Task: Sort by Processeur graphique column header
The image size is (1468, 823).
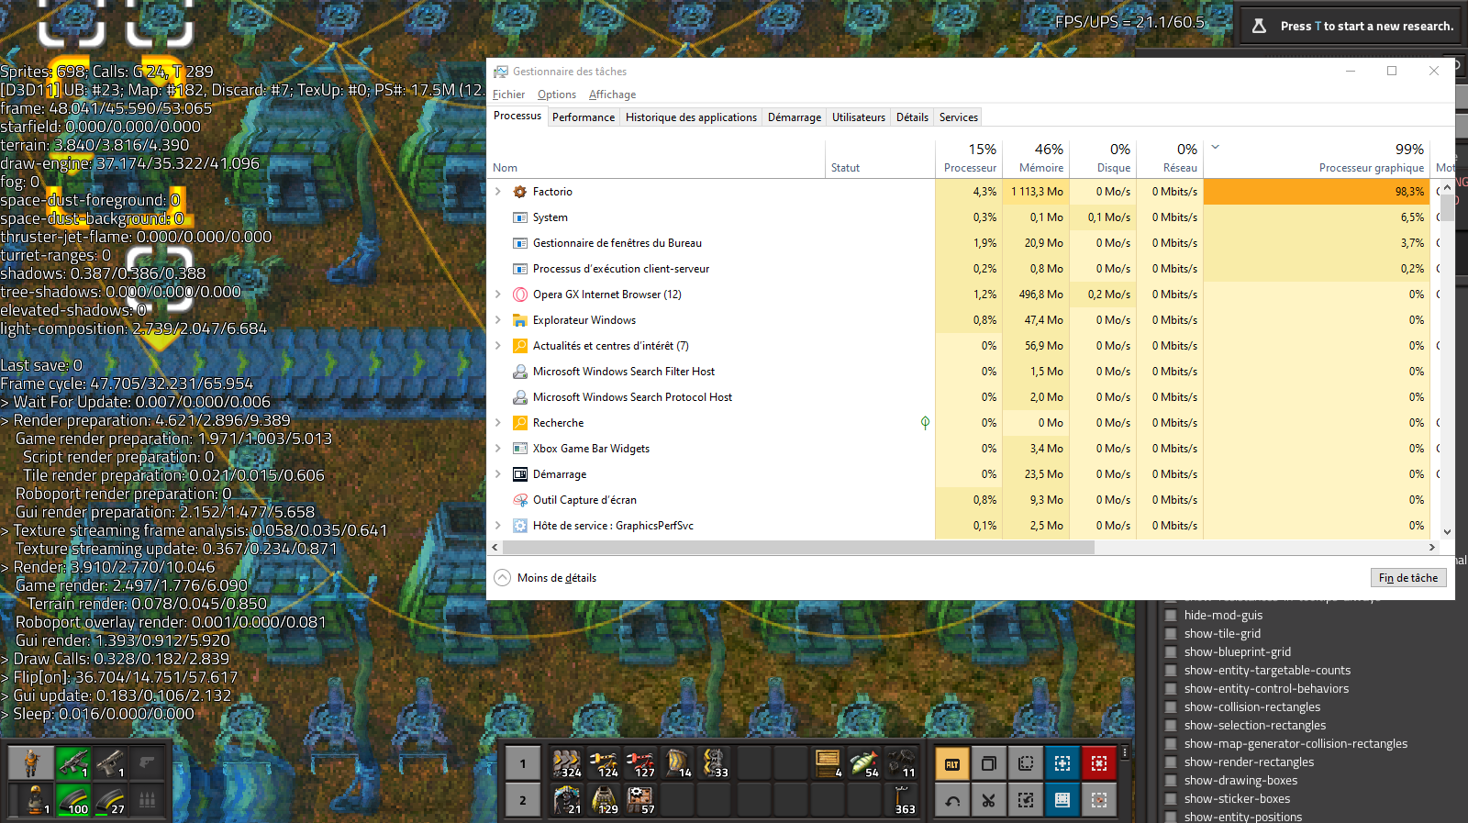Action: pyautogui.click(x=1316, y=158)
